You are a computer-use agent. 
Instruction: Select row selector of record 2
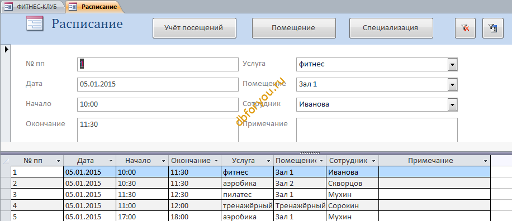click(x=6, y=183)
